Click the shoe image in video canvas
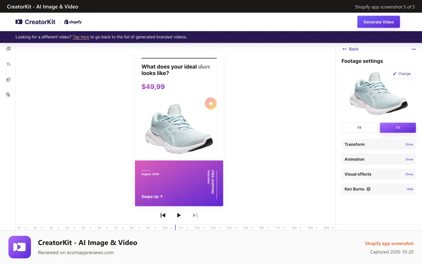The image size is (422, 264). coord(179,128)
